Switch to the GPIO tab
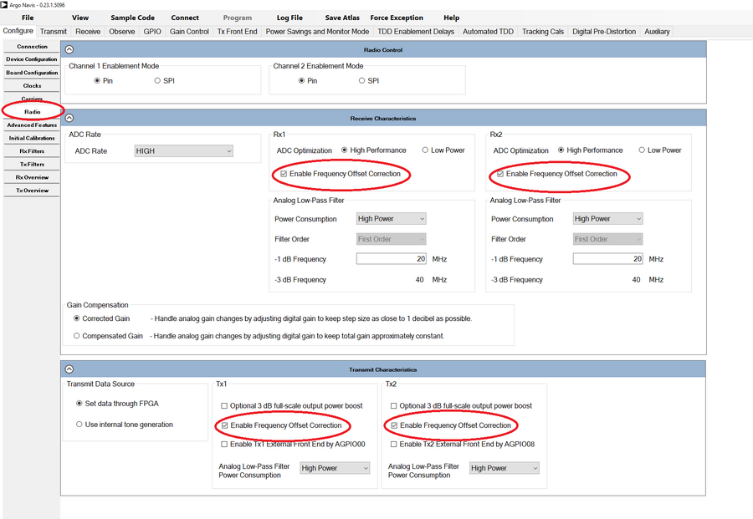Image resolution: width=753 pixels, height=519 pixels. click(152, 31)
